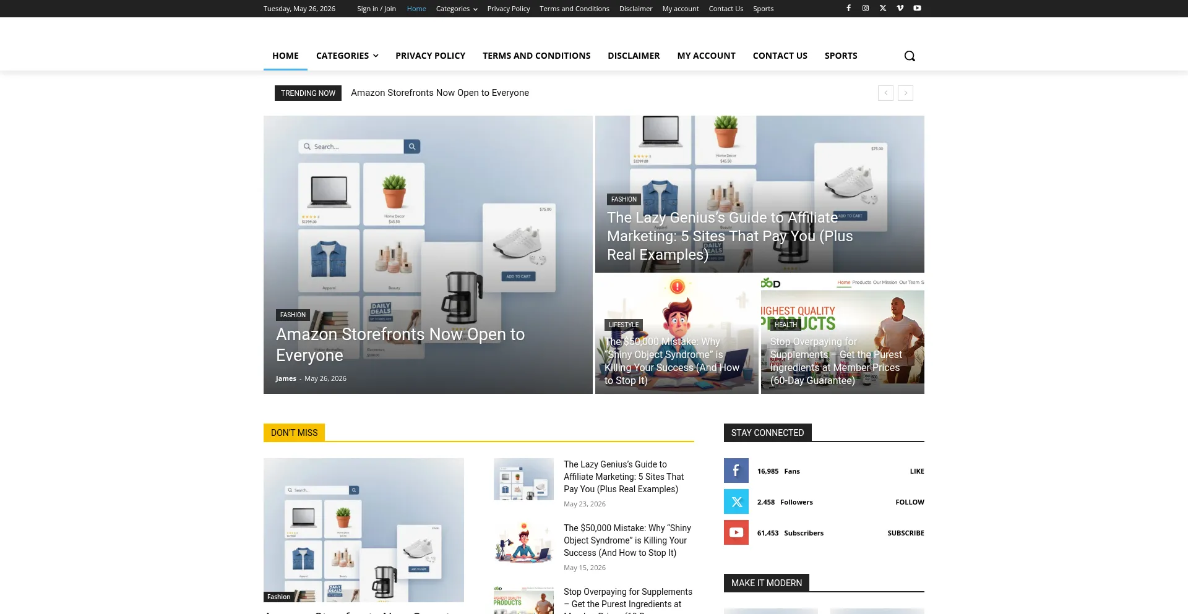Open the YouTube icon in top bar
1188x614 pixels.
tap(918, 8)
